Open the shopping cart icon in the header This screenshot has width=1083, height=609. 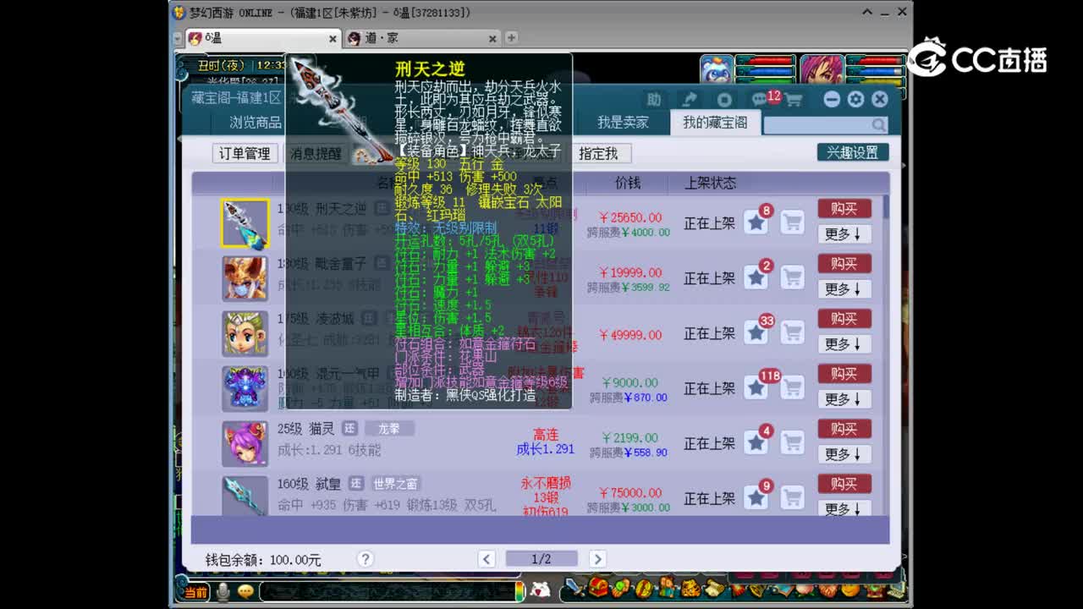[794, 100]
